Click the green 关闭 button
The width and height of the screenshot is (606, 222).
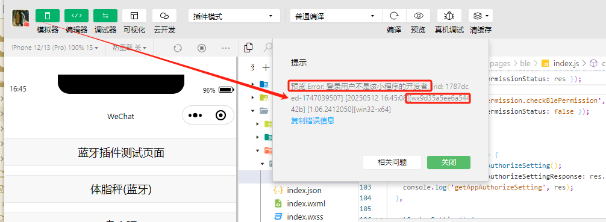pyautogui.click(x=449, y=162)
